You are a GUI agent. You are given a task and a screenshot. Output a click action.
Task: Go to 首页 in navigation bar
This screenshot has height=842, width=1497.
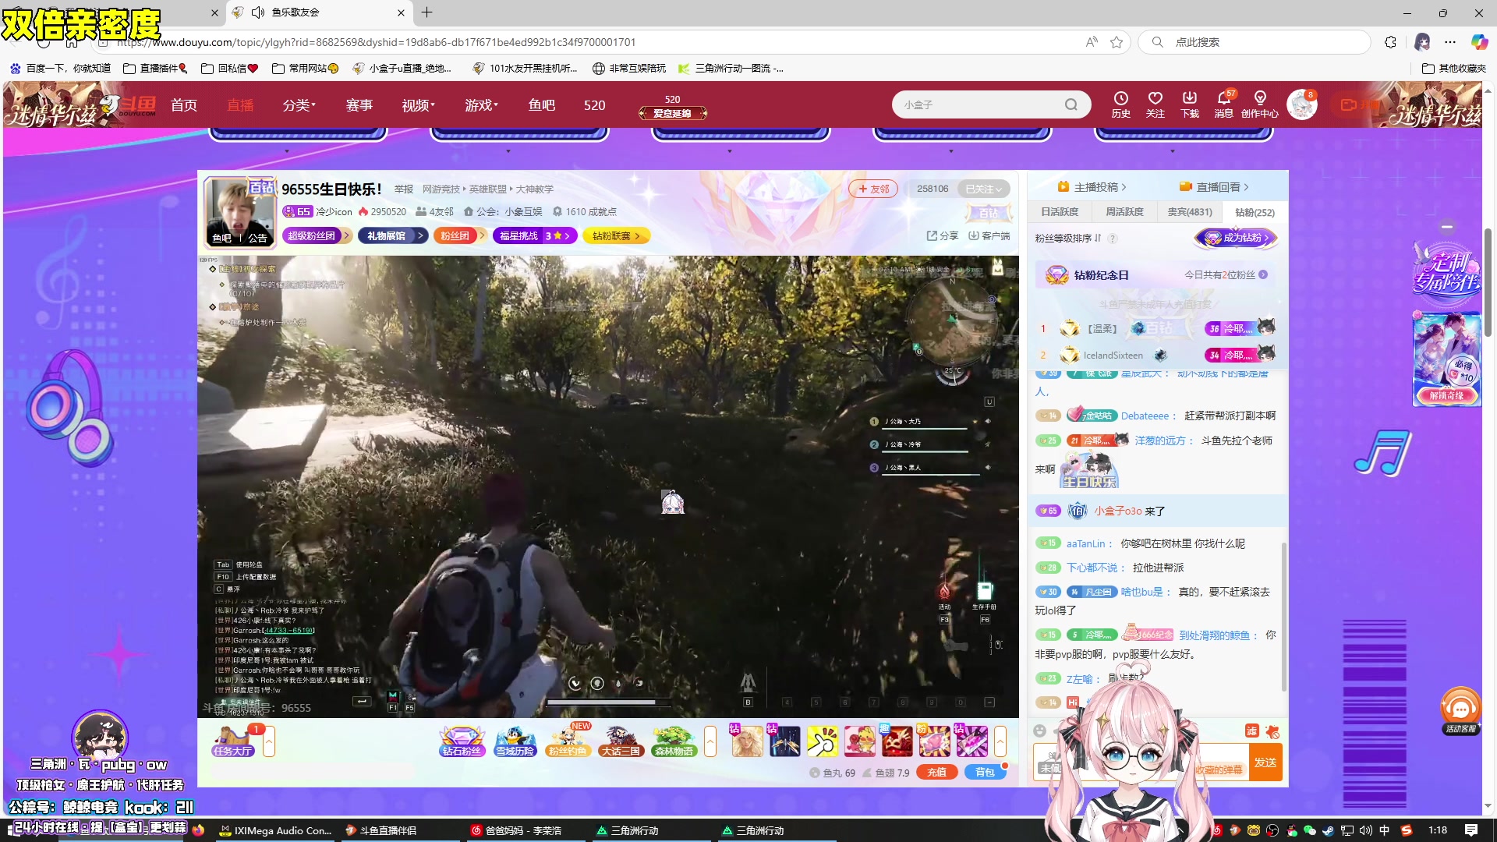point(184,105)
